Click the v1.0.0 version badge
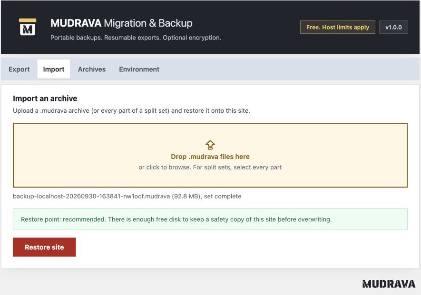421x295 pixels. (393, 27)
